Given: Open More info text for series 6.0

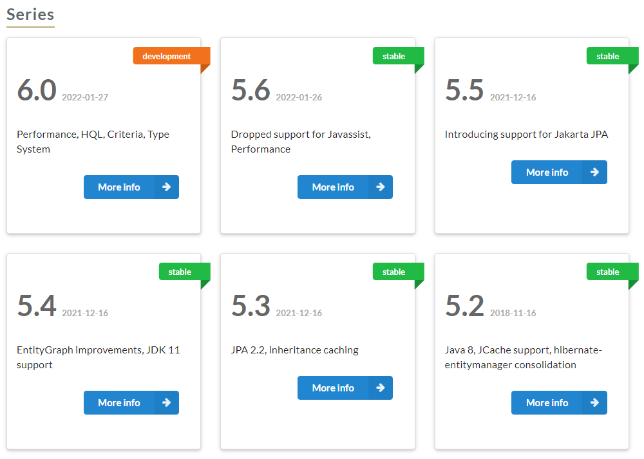Looking at the screenshot, I should pos(119,187).
